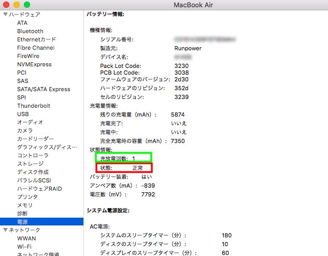The image size is (328, 256).
Task: Click the AC電源 subsection label
Action: (100, 226)
